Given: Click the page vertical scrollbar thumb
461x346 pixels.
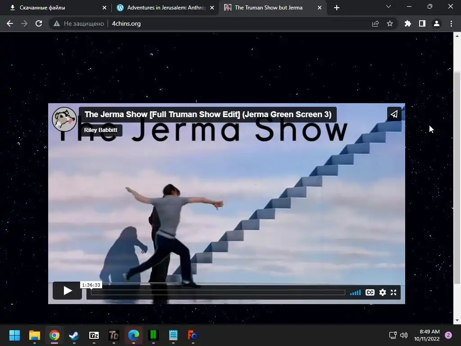Looking at the screenshot, I should click(457, 178).
